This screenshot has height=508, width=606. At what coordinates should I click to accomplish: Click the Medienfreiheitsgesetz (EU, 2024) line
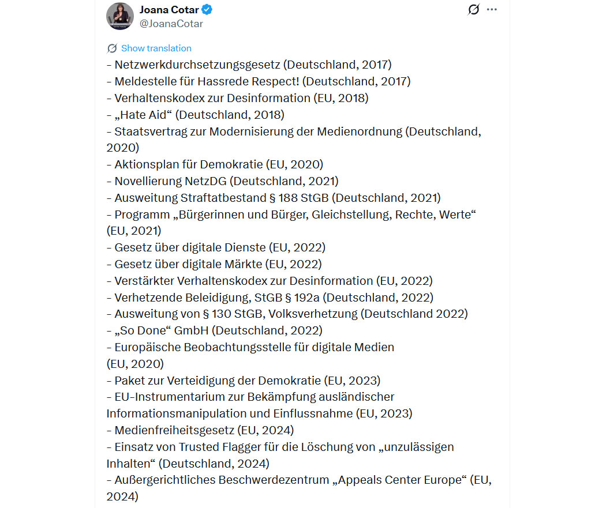[200, 430]
